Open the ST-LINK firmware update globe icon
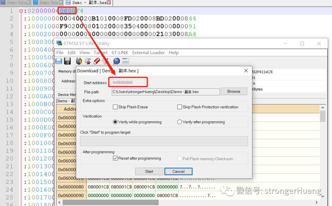The height and width of the screenshot is (206, 332). (117, 61)
